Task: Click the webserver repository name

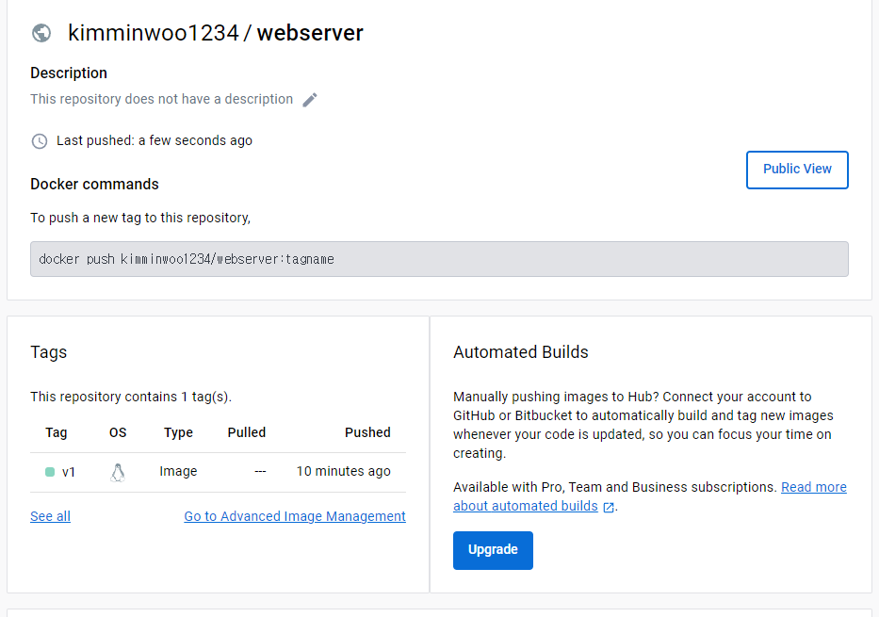Action: point(310,33)
